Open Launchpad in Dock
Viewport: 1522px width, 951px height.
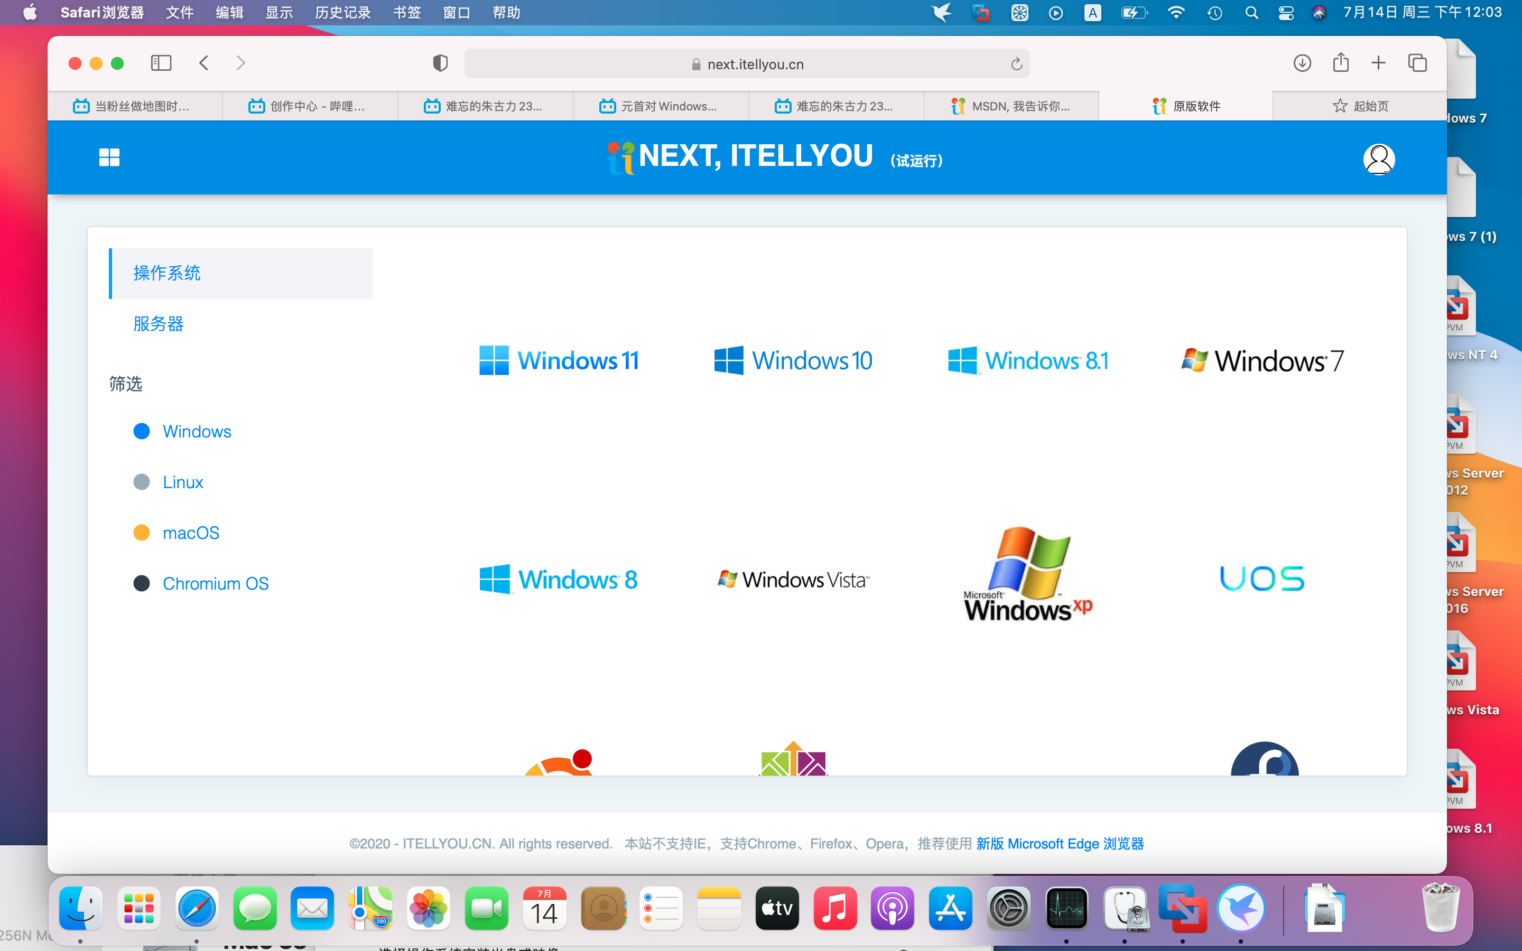(139, 908)
